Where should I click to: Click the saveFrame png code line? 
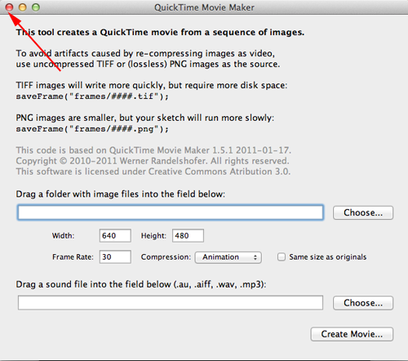(x=92, y=129)
